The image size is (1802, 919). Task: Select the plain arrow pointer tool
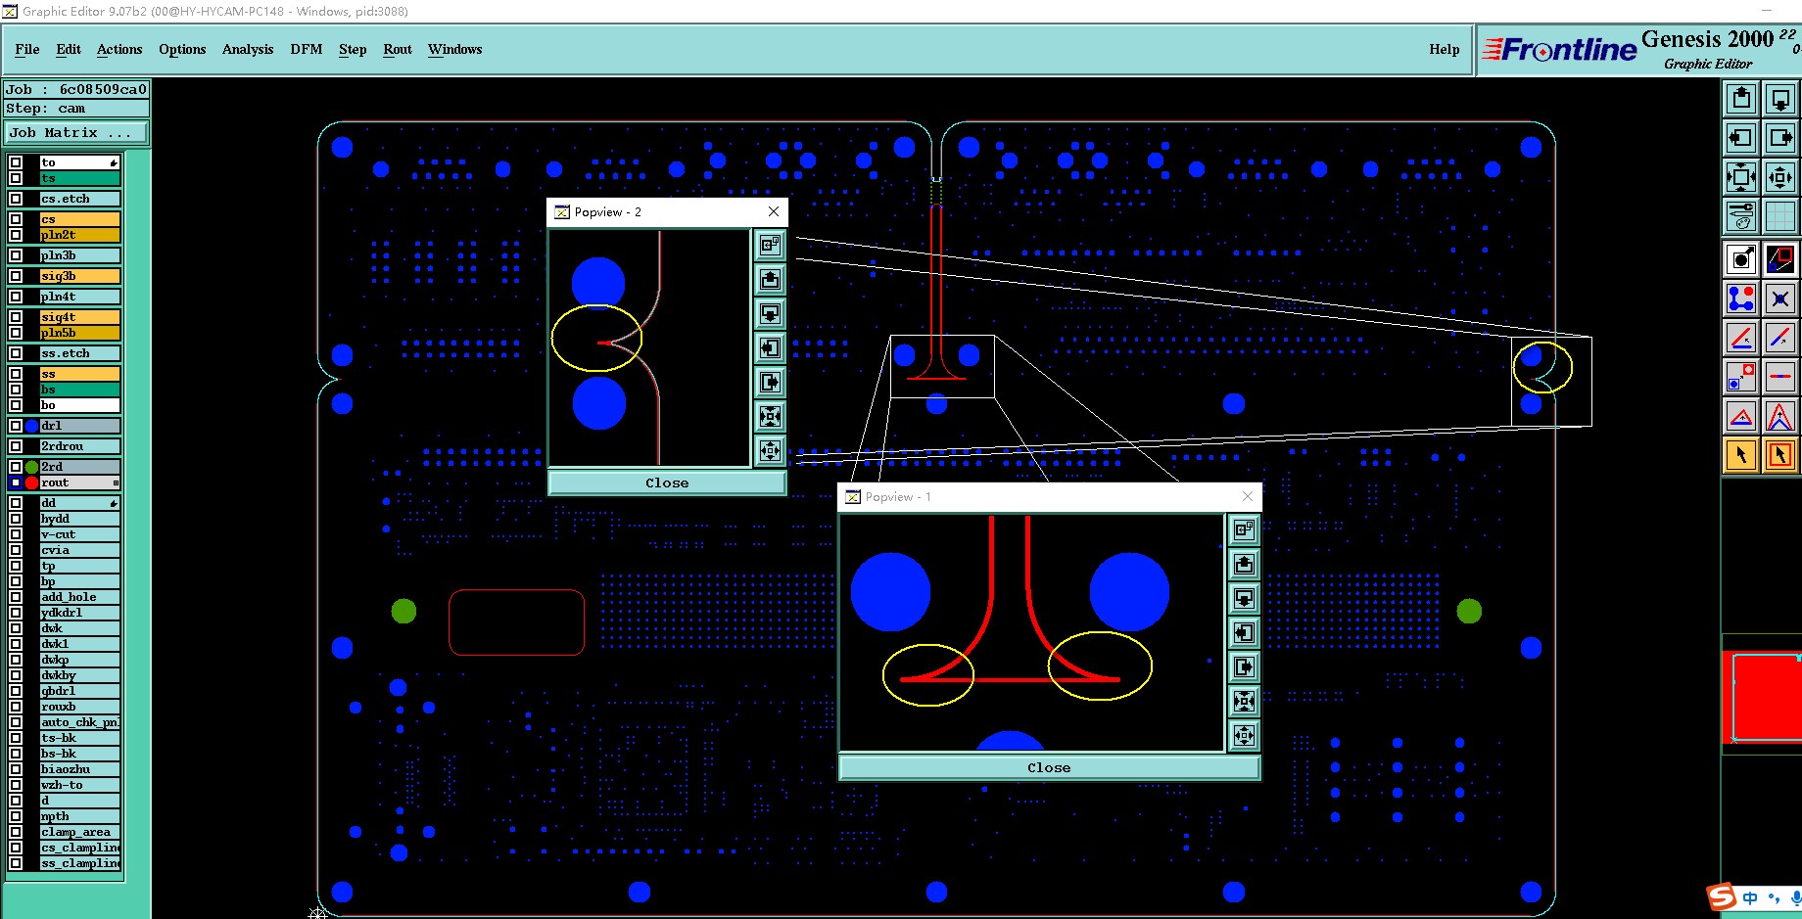1741,455
